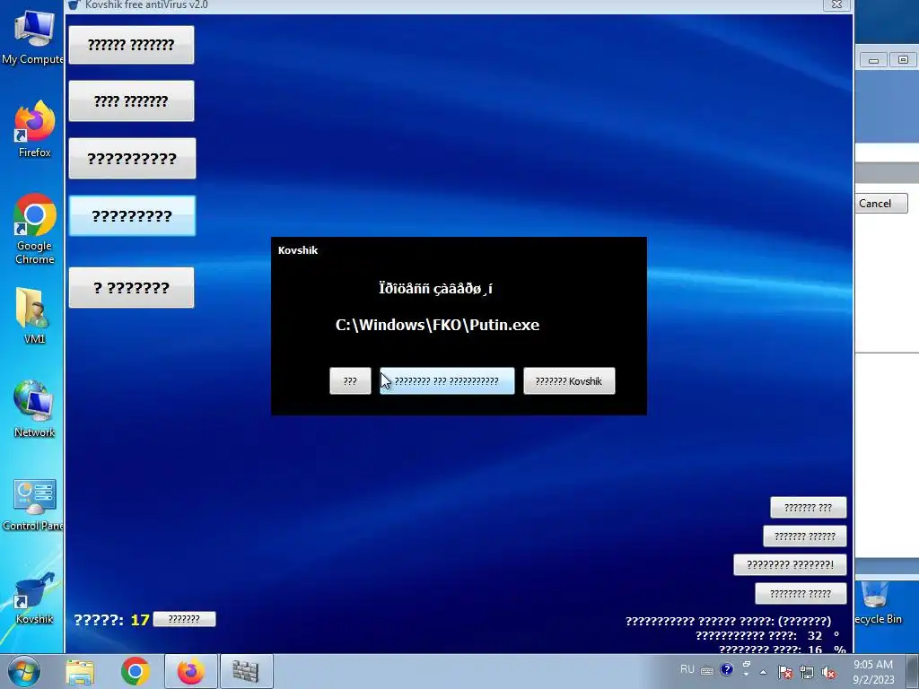Open the Network desktop icon
The height and width of the screenshot is (689, 919).
tap(34, 409)
